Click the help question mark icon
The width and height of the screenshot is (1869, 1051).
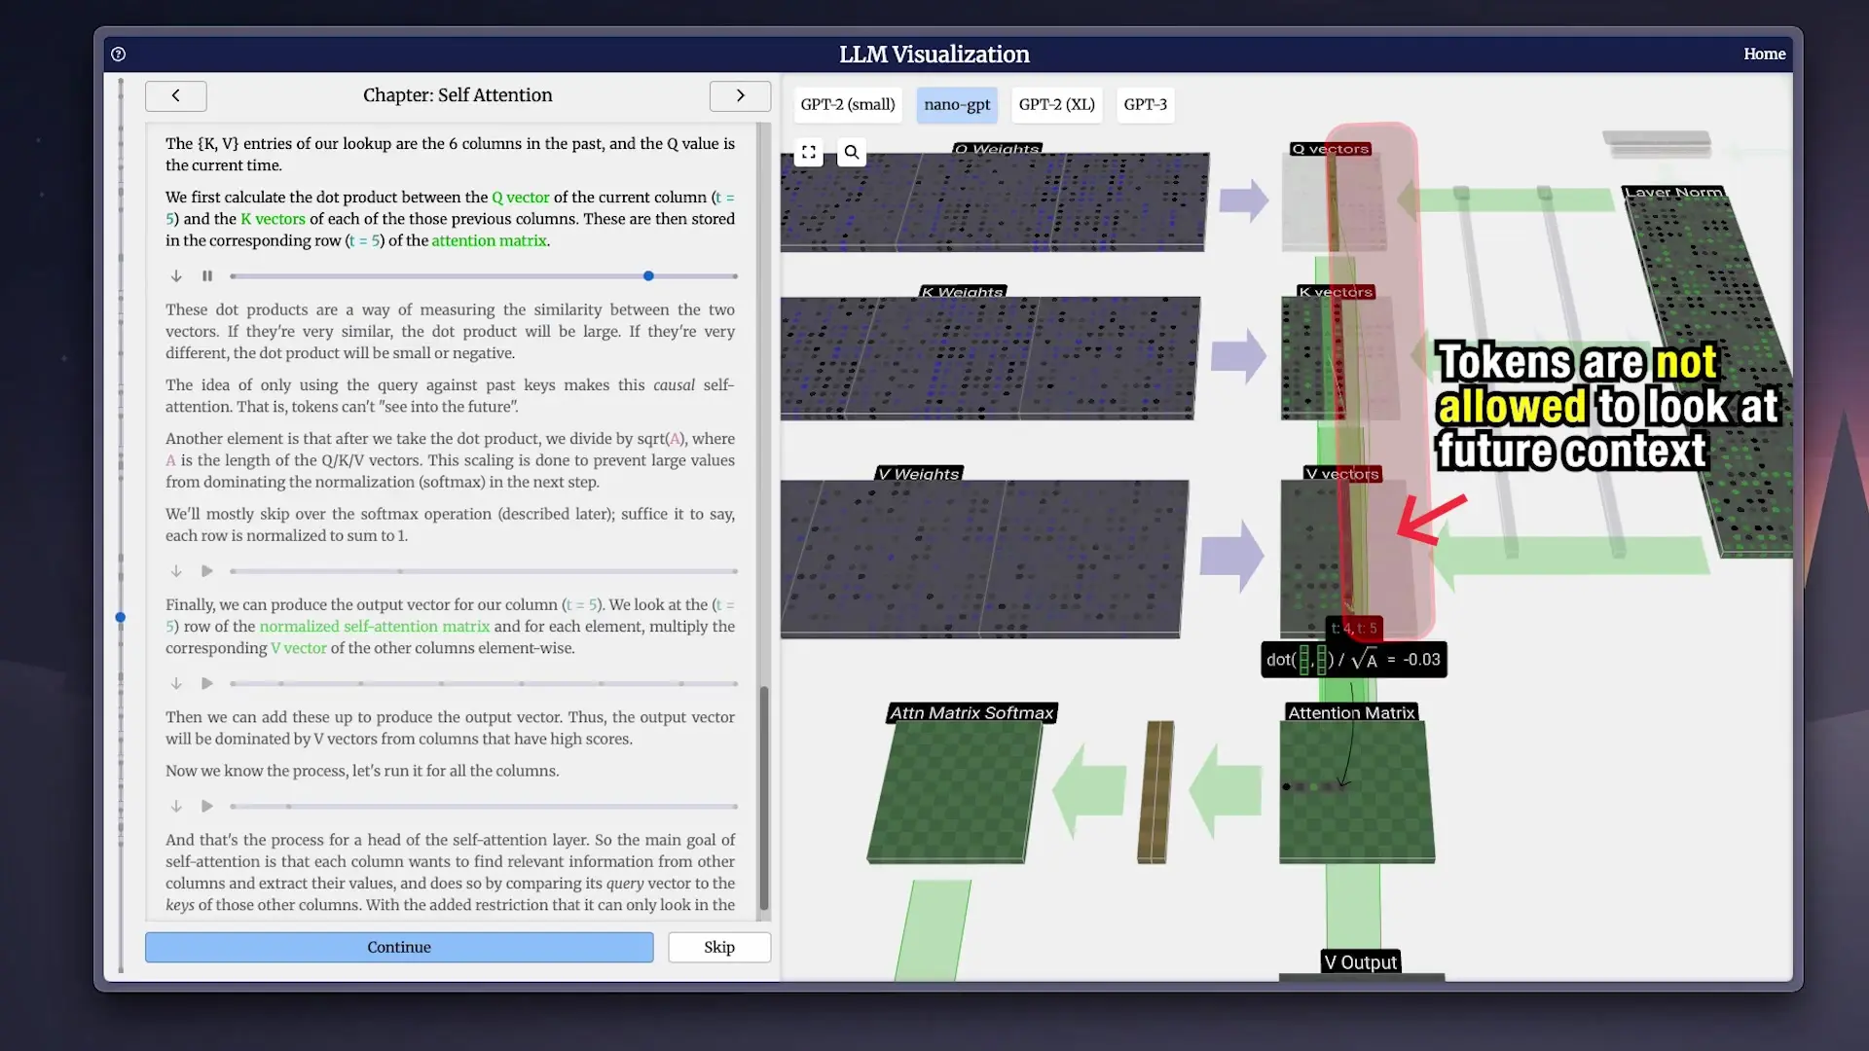118,54
